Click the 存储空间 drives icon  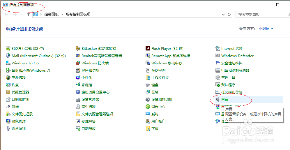(148, 70)
